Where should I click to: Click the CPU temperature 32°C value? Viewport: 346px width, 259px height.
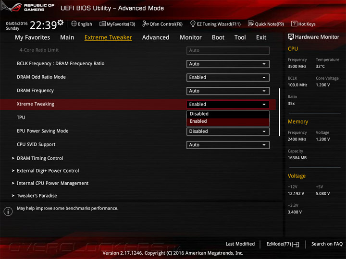(320, 66)
